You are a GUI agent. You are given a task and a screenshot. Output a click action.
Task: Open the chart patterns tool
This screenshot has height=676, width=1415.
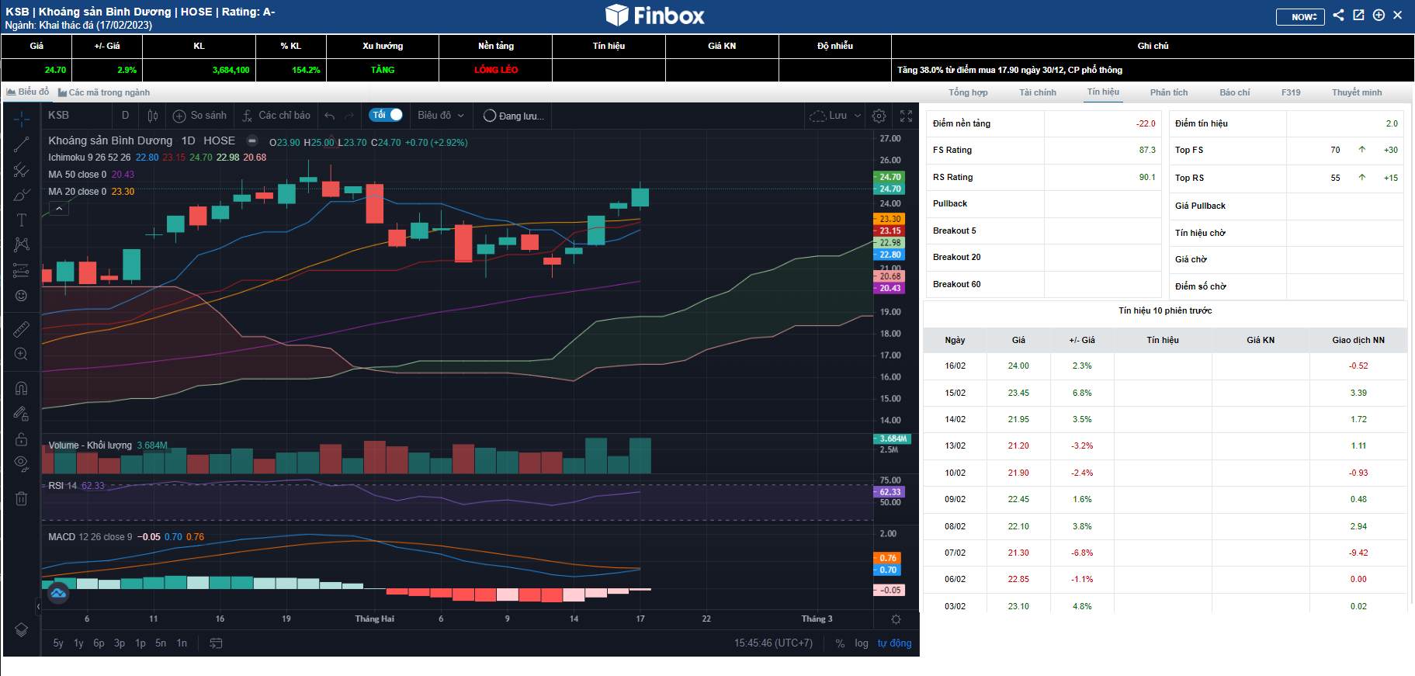22,244
